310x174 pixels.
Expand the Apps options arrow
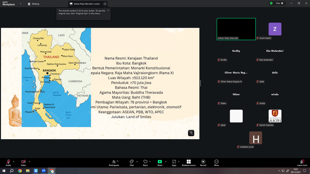click(179, 161)
